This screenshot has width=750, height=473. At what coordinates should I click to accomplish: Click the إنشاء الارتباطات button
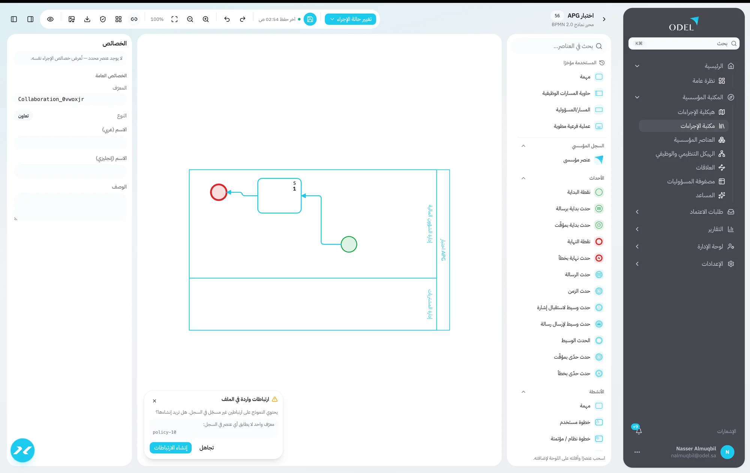click(171, 448)
